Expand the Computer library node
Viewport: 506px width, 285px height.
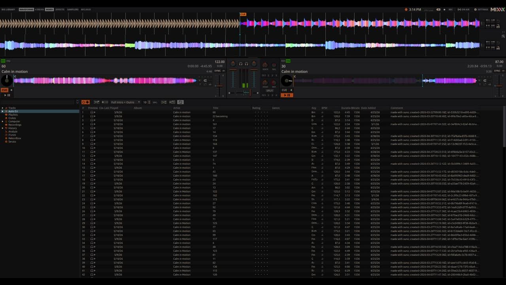click(2, 122)
